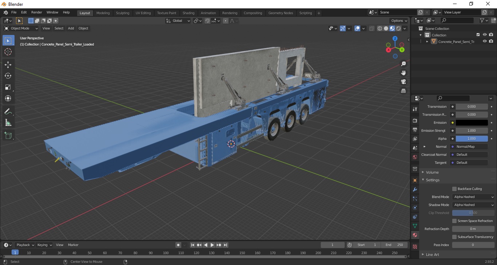Open the Shadow Mode dropdown

pos(473,205)
